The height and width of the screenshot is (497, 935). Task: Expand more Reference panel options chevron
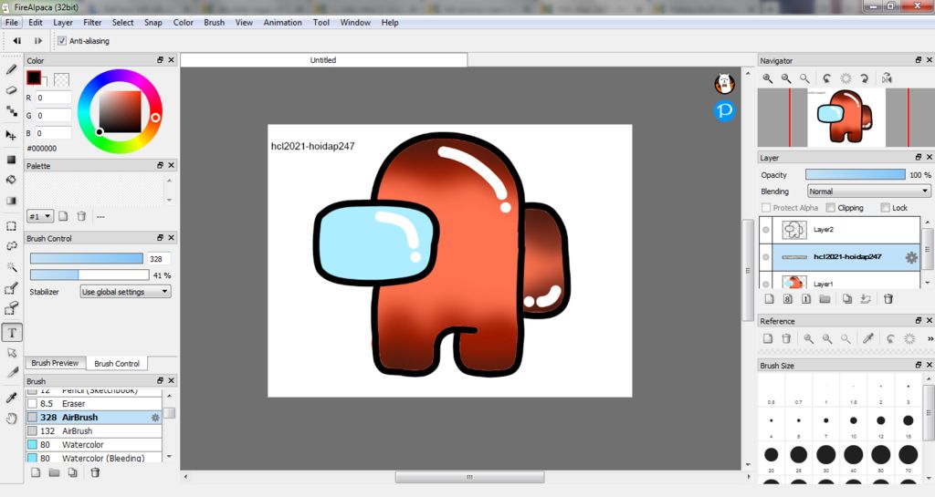[930, 338]
